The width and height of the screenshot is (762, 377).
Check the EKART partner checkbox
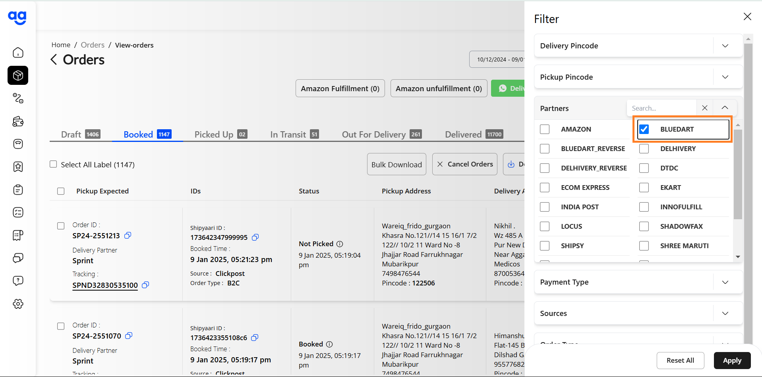[x=644, y=188]
